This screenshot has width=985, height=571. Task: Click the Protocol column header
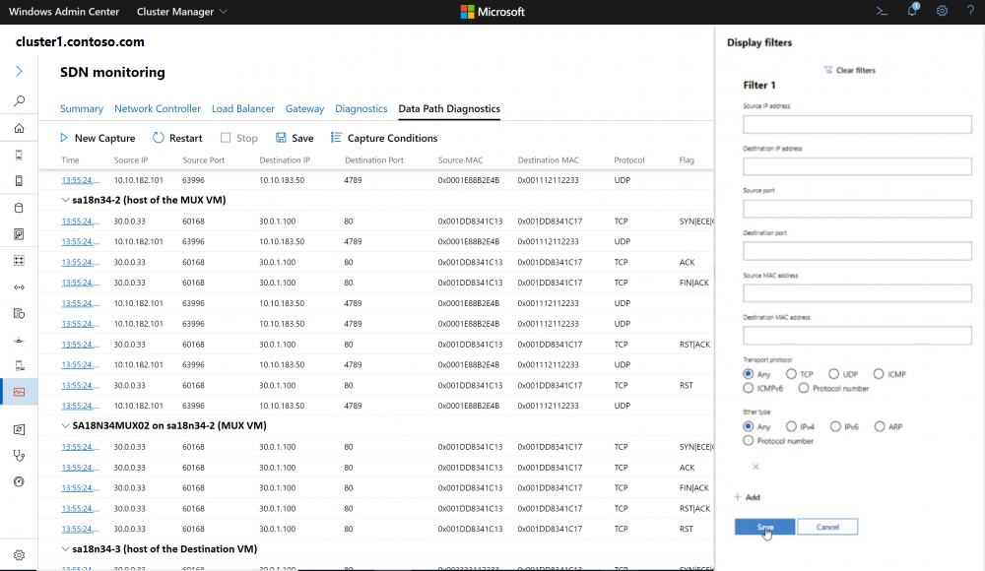(x=628, y=160)
